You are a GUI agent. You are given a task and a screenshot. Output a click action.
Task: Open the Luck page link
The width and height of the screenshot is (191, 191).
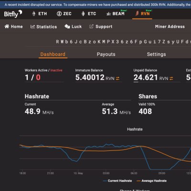pyautogui.click(x=73, y=26)
